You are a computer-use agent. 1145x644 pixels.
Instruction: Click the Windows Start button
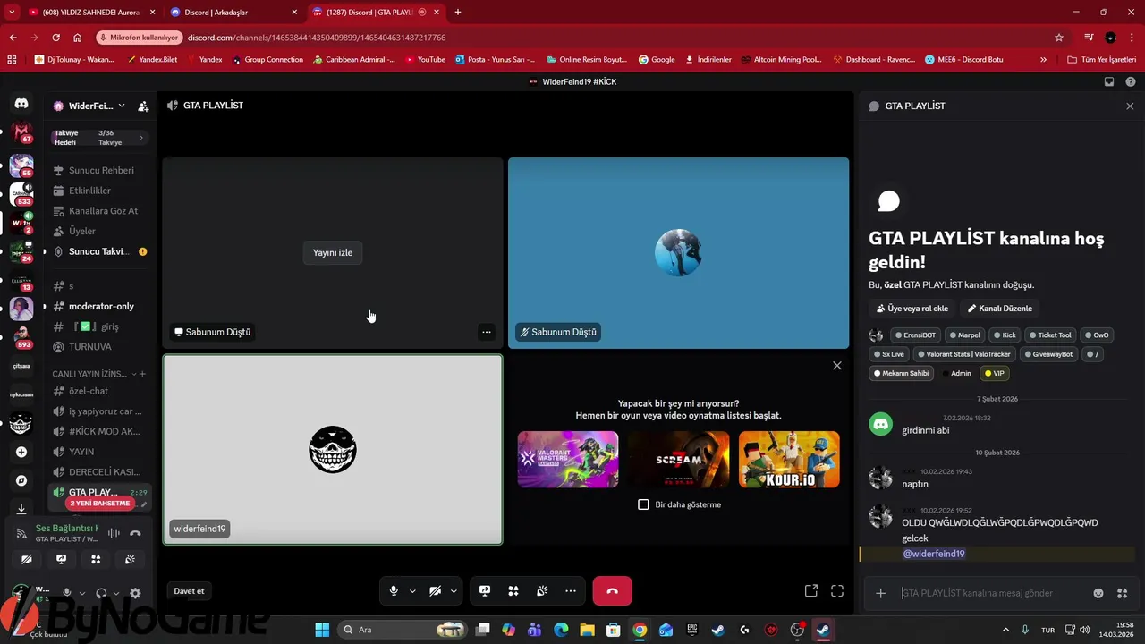[322, 630]
